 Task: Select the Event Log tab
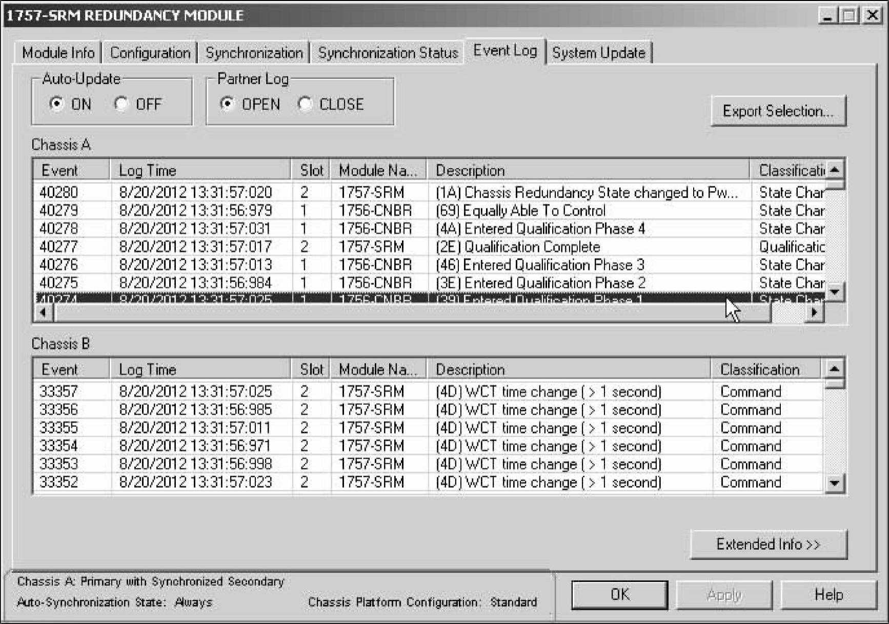coord(505,51)
